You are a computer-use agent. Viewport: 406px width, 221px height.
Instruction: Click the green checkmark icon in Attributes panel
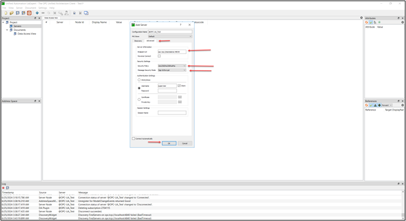click(371, 22)
